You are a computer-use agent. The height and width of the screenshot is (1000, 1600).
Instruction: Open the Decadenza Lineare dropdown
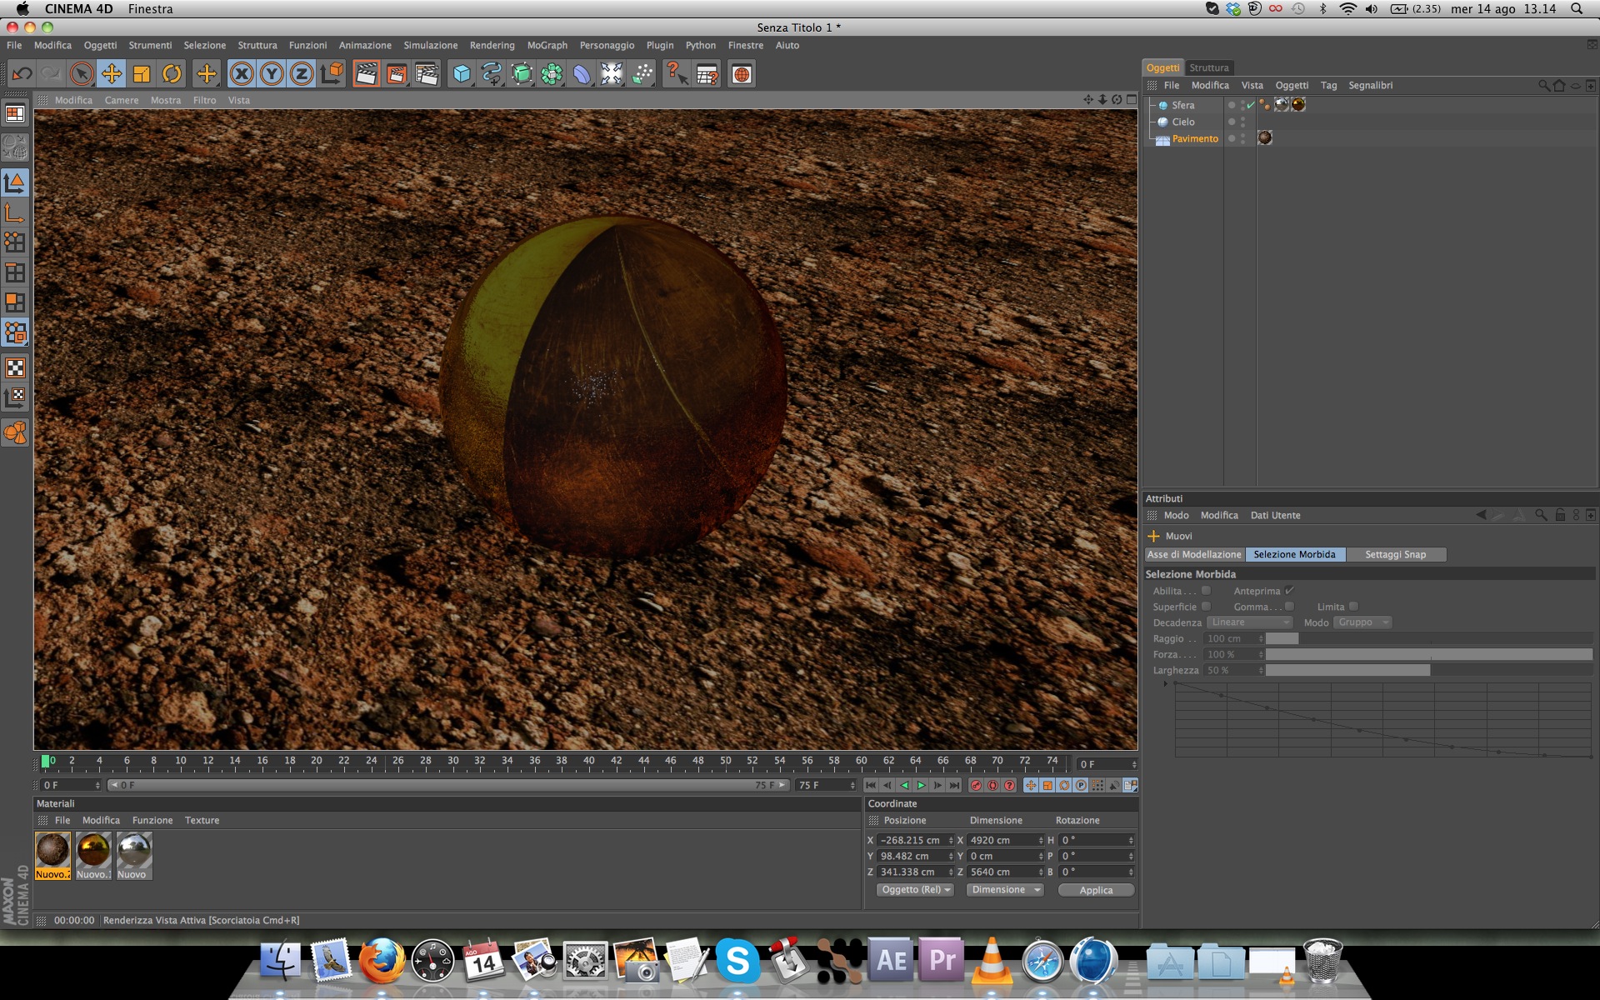[1249, 622]
